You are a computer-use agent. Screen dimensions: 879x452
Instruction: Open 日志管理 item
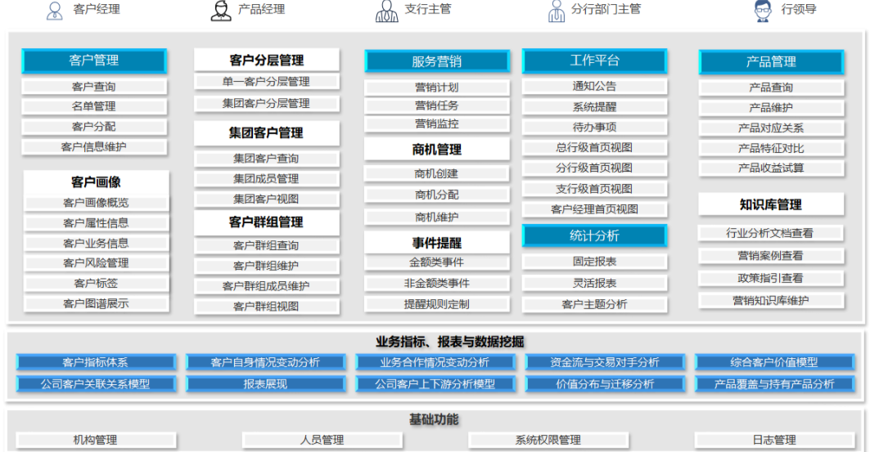[773, 440]
